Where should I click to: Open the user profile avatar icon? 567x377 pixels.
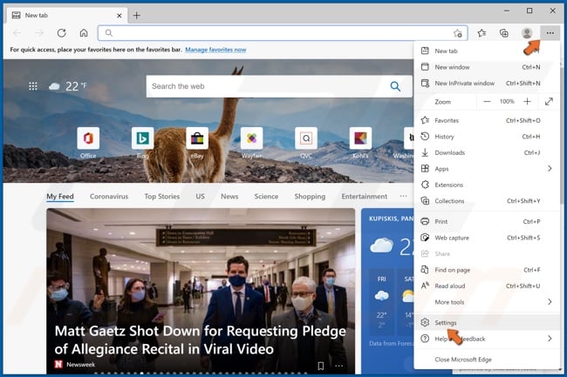coord(527,33)
